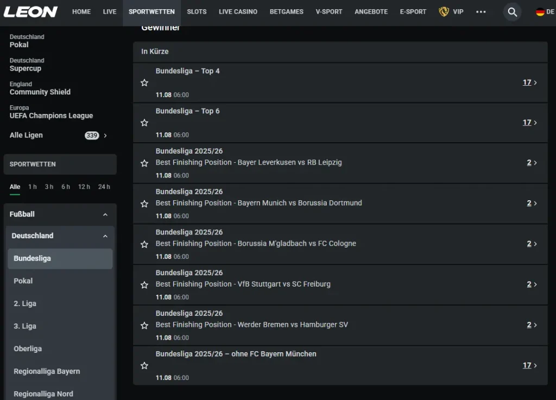This screenshot has width=556, height=400.
Task: Star Borussia M'gladbach vs FC Cologne bet
Action: pyautogui.click(x=144, y=244)
